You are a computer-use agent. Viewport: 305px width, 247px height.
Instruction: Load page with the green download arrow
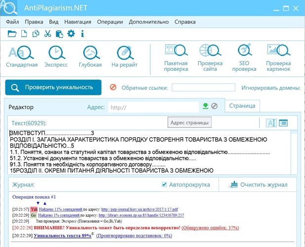[x=205, y=106]
